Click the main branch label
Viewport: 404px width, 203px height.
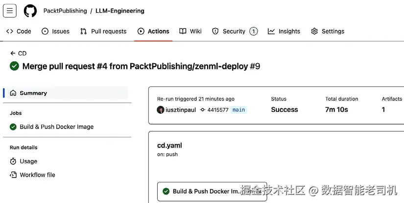point(239,110)
